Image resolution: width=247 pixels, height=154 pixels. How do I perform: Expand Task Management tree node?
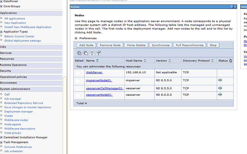point(1,142)
